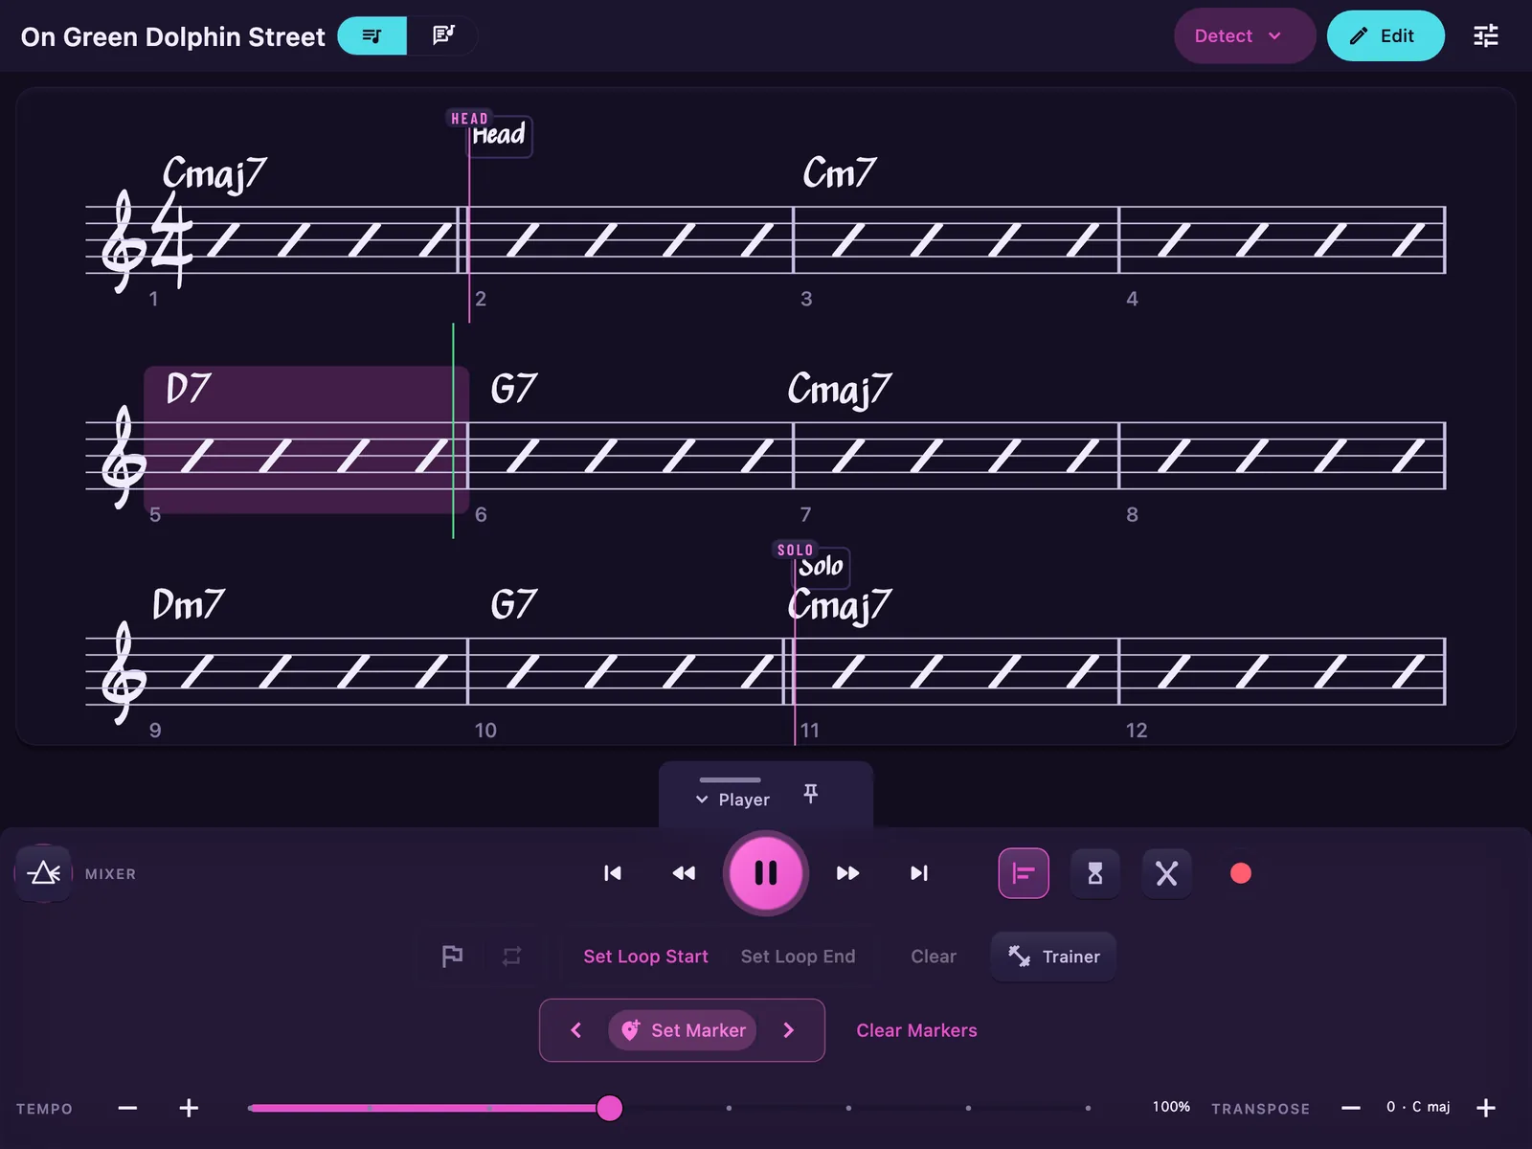The image size is (1532, 1149).
Task: Increase the tempo with plus
Action: [x=189, y=1108]
